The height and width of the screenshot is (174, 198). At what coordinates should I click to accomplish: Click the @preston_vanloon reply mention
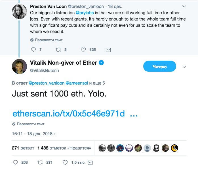pos(47,83)
